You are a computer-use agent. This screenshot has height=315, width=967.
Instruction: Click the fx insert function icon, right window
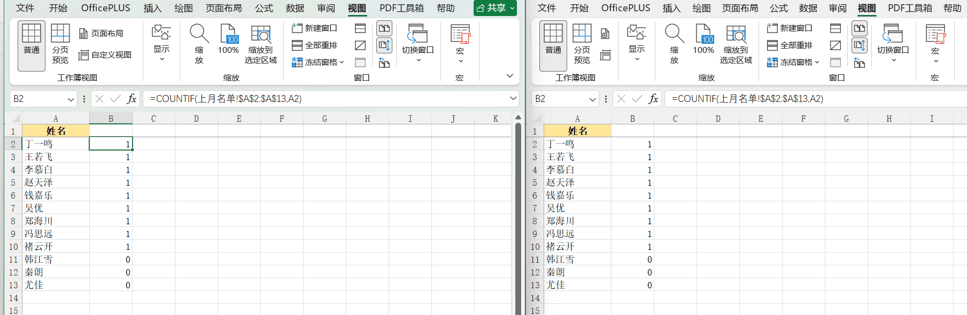pos(653,99)
